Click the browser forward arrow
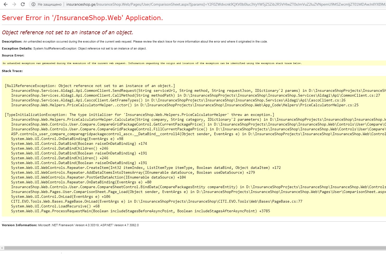The width and height of the screenshot is (386, 254). pos(14,4)
